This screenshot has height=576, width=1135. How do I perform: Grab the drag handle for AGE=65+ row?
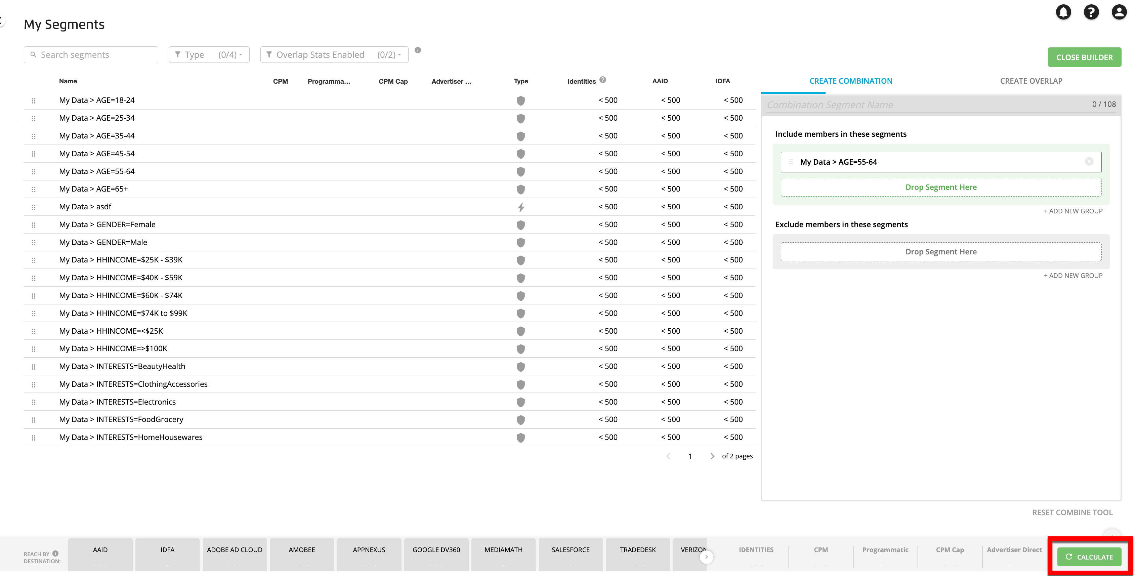coord(34,189)
